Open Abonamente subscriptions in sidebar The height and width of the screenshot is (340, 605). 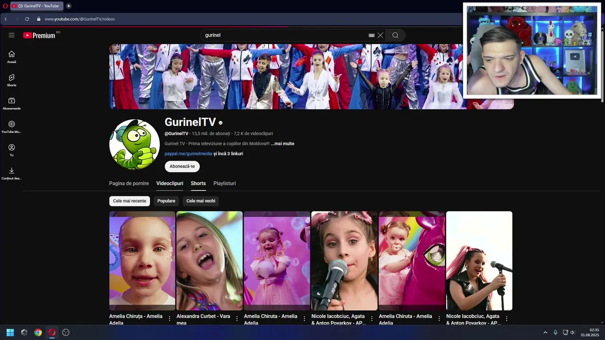coord(11,103)
